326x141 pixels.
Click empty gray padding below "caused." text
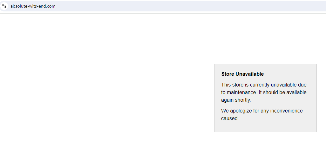pyautogui.click(x=266, y=126)
